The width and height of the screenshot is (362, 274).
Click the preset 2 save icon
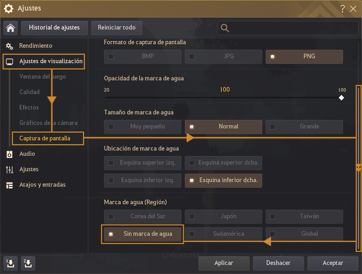[28, 263]
